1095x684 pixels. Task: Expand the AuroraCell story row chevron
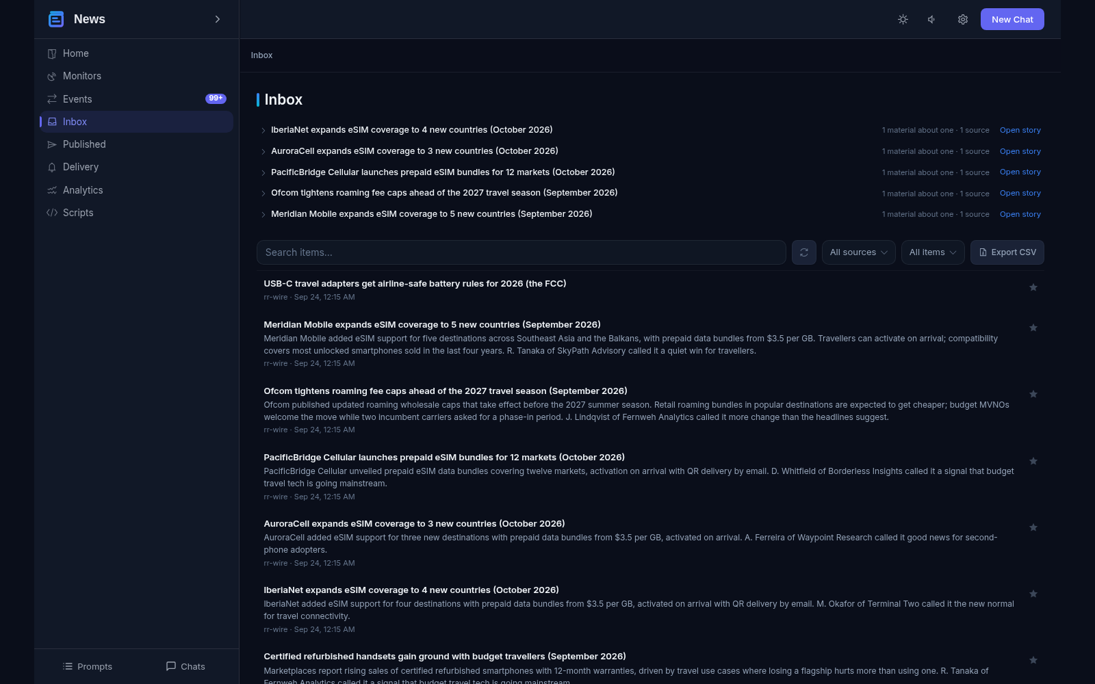263,152
